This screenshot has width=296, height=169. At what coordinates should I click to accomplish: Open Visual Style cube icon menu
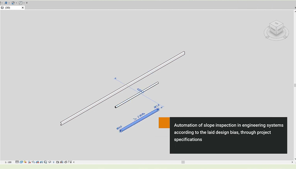[x=21, y=162]
